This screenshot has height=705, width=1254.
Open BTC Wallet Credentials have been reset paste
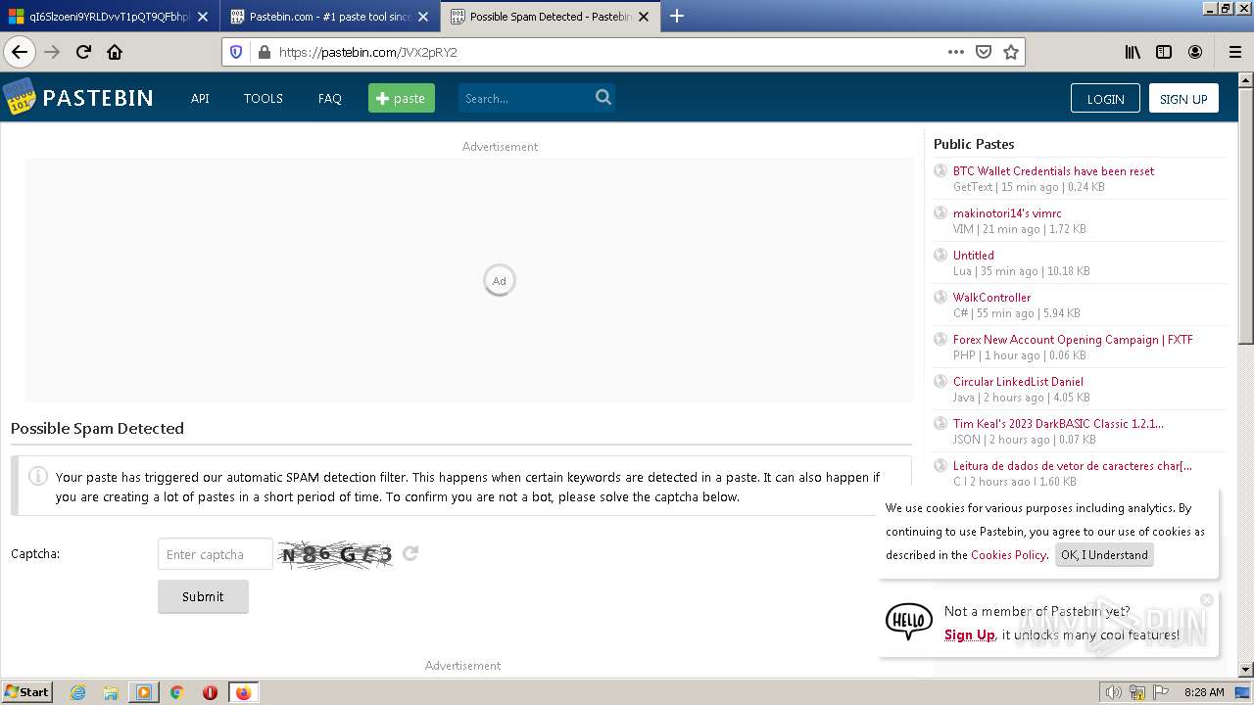[x=1053, y=170]
